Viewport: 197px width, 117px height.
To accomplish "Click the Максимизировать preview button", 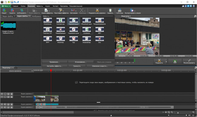I will point(189,61).
